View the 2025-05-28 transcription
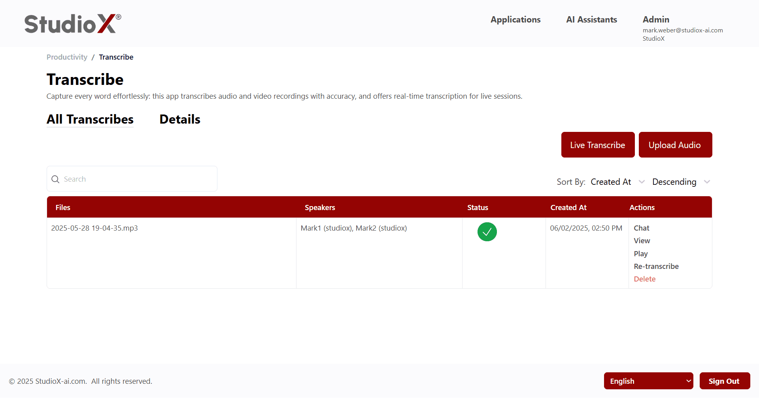759x398 pixels. 641,240
